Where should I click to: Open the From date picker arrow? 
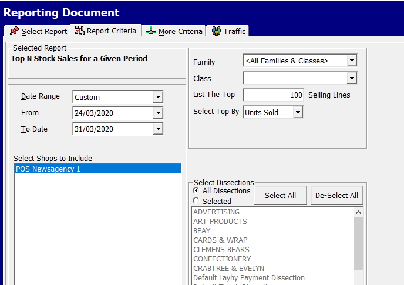pyautogui.click(x=158, y=113)
